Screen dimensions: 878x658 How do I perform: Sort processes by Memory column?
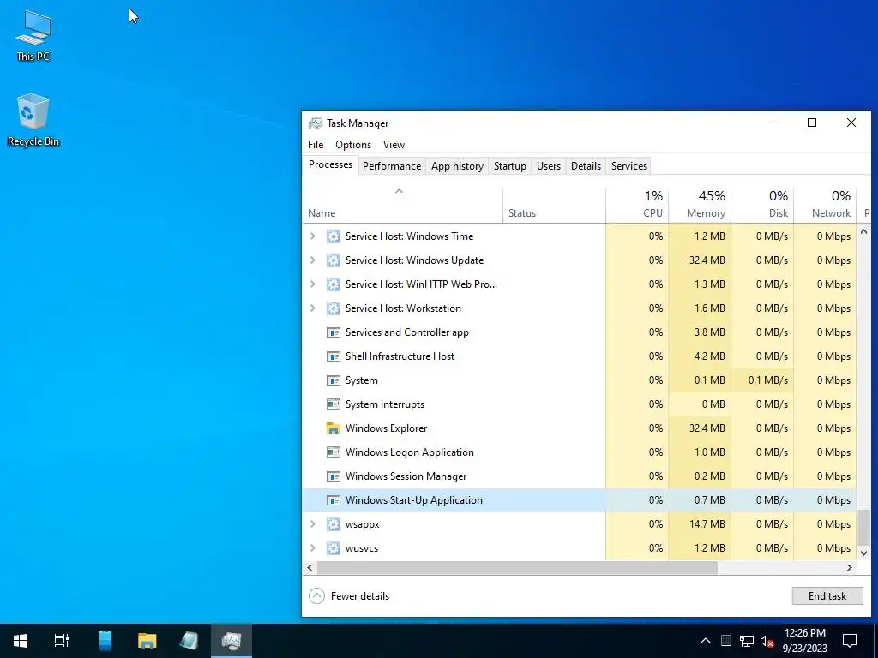point(700,206)
